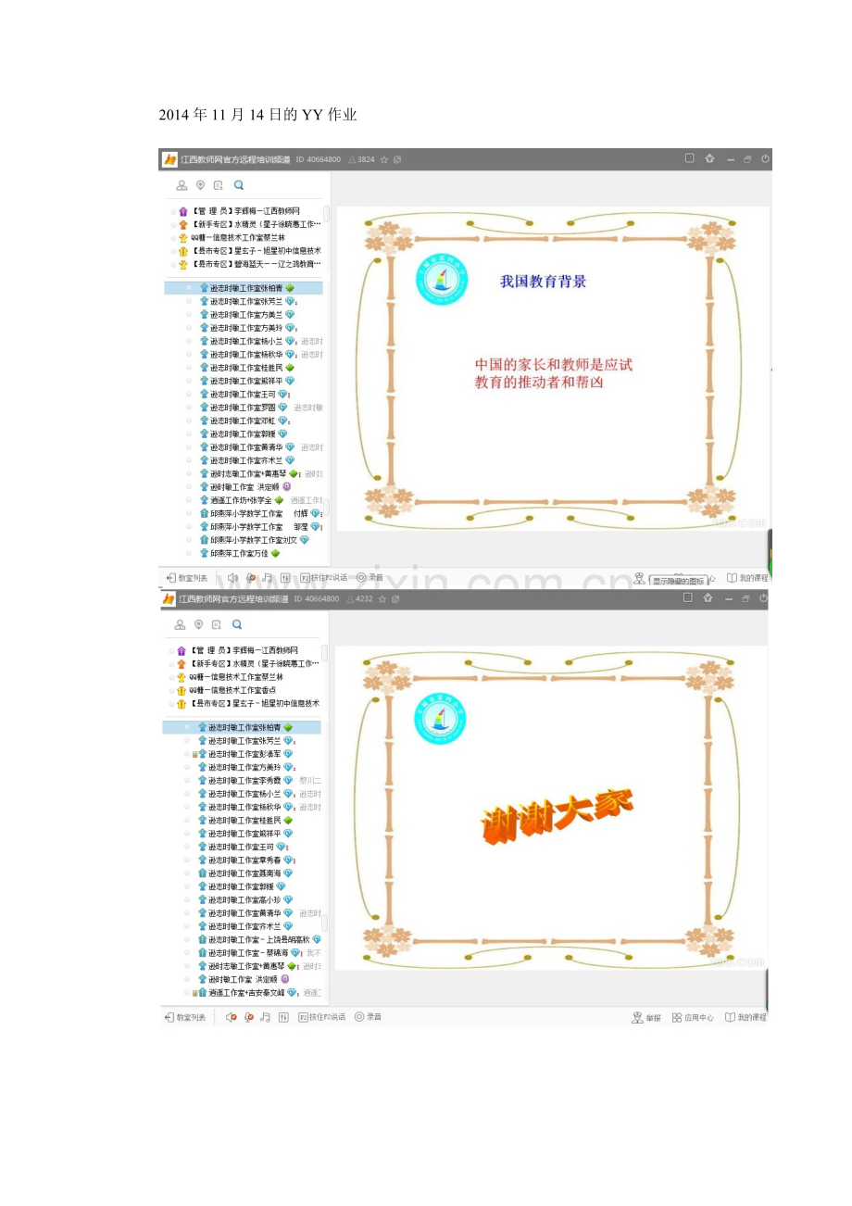Click the muted microphone icon in the 4232-user window
852x1206 pixels.
(x=248, y=1017)
